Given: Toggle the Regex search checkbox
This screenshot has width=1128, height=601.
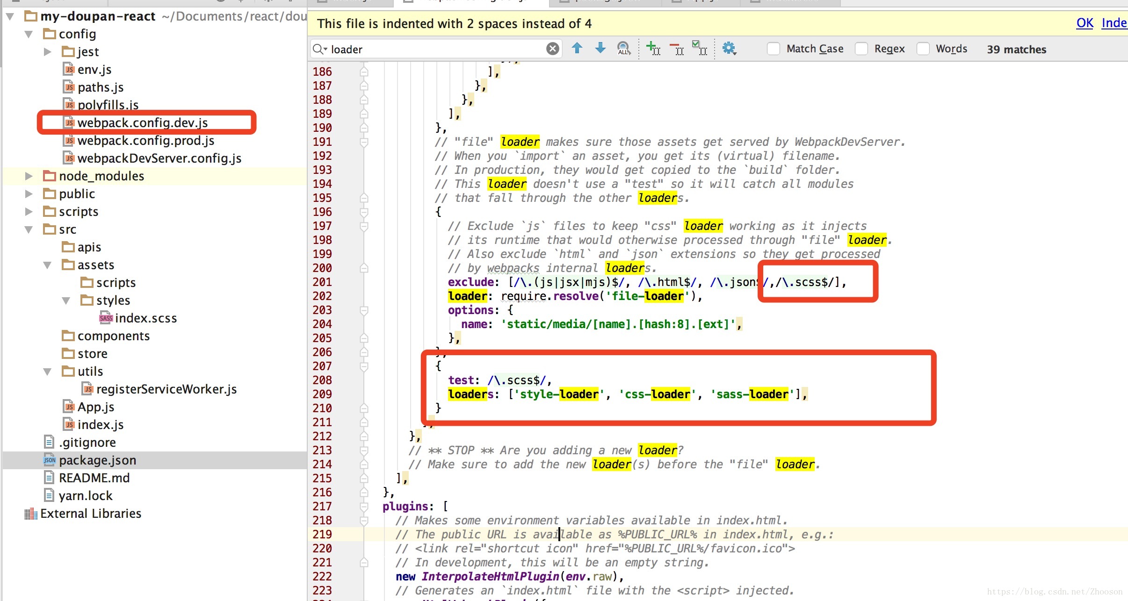Looking at the screenshot, I should click(862, 49).
